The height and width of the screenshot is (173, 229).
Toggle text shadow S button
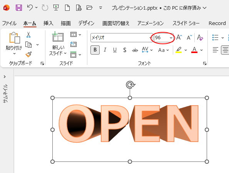point(125,50)
